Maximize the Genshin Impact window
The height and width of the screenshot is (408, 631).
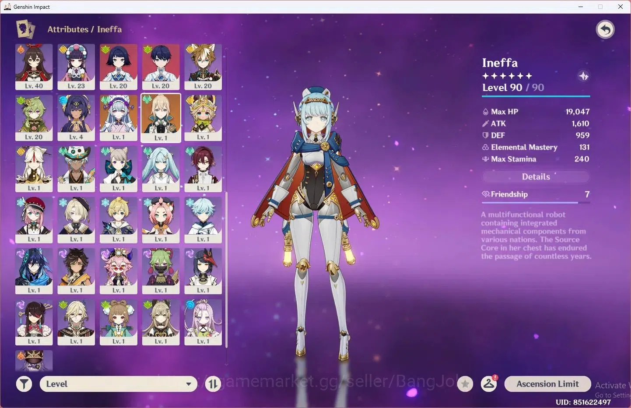tap(600, 7)
